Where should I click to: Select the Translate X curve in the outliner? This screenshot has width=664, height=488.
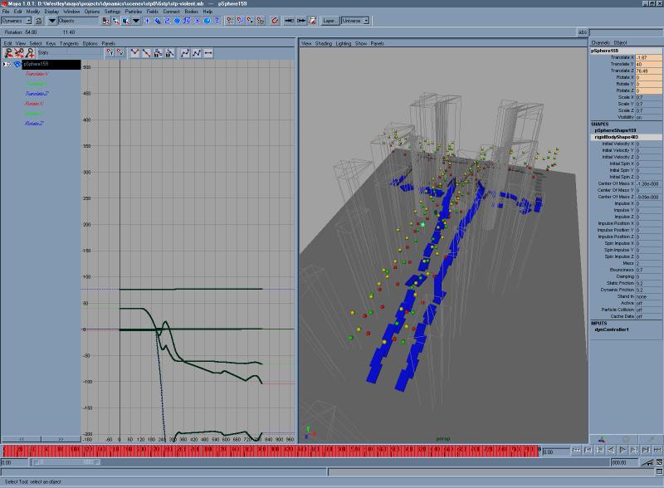click(37, 74)
